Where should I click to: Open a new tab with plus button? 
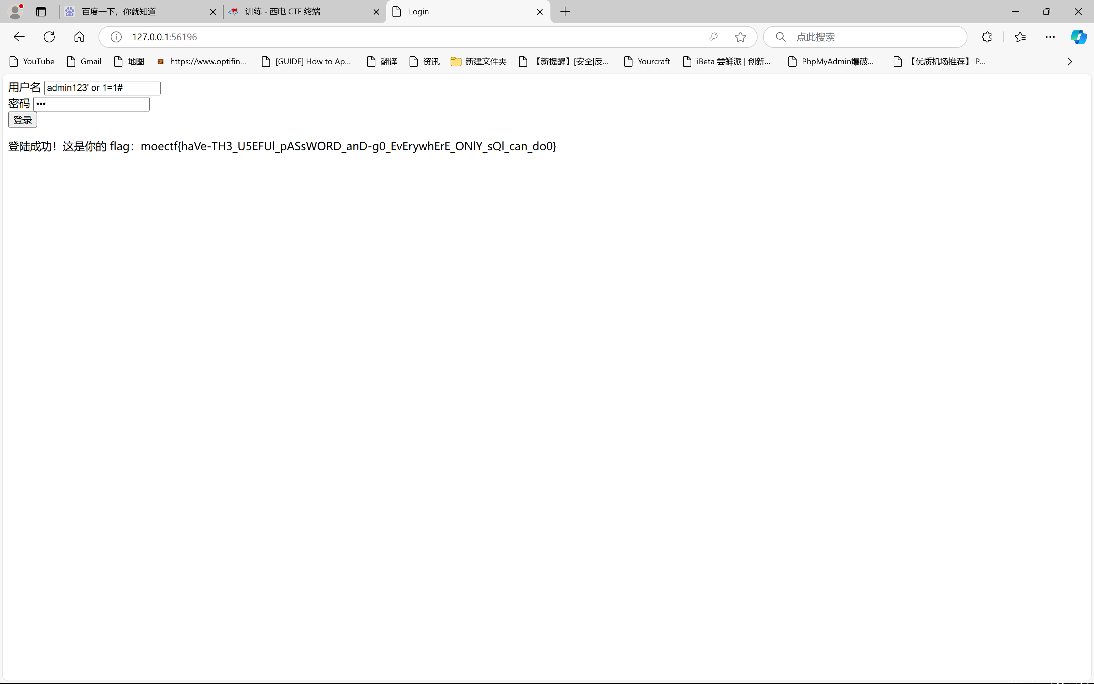click(x=565, y=12)
